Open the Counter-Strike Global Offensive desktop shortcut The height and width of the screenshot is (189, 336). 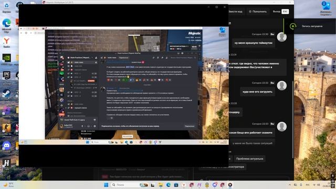pyautogui.click(x=7, y=130)
